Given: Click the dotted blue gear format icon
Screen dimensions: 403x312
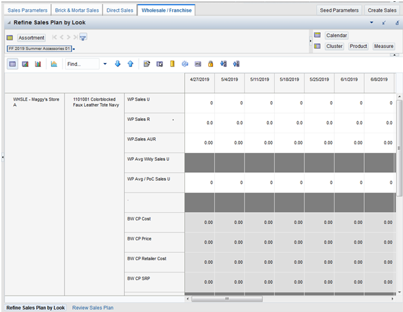Looking at the screenshot, I should (185, 64).
